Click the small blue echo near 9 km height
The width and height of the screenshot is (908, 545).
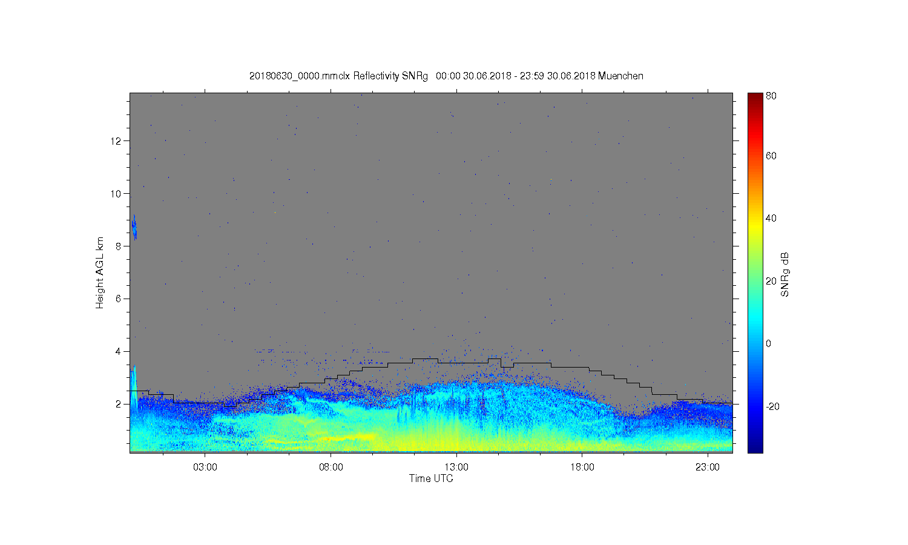(x=134, y=228)
